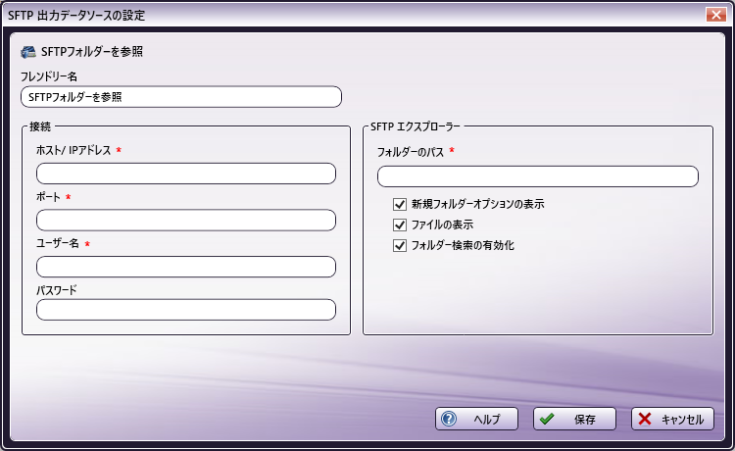
Task: Click the フレンドリー名 label
Action: [x=49, y=76]
